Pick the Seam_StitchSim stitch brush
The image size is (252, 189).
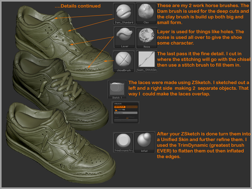point(147,61)
